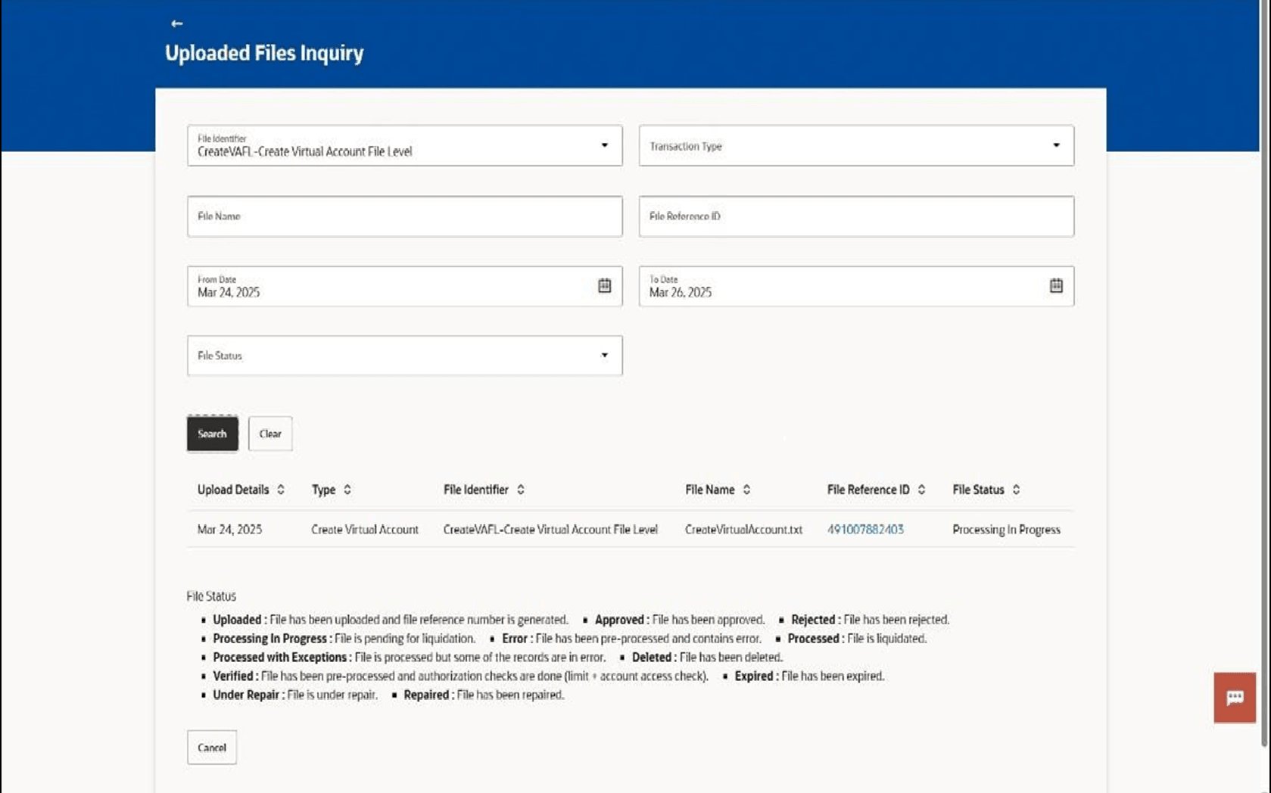Click the Cancel button at the bottom
The height and width of the screenshot is (793, 1271).
pos(211,747)
